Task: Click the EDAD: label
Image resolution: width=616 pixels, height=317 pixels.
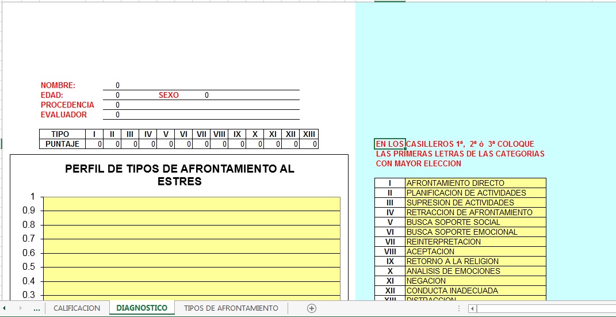Action: (x=52, y=95)
